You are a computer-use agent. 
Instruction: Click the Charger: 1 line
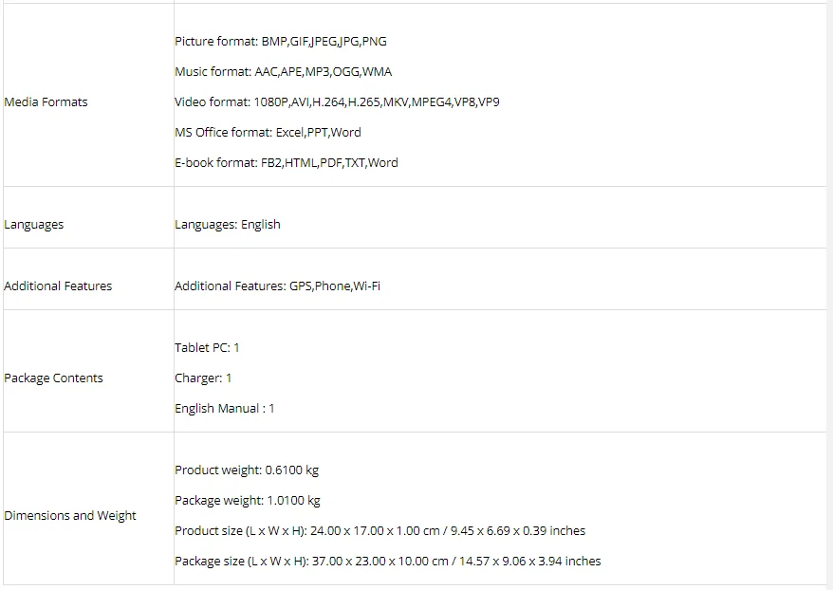pyautogui.click(x=203, y=378)
